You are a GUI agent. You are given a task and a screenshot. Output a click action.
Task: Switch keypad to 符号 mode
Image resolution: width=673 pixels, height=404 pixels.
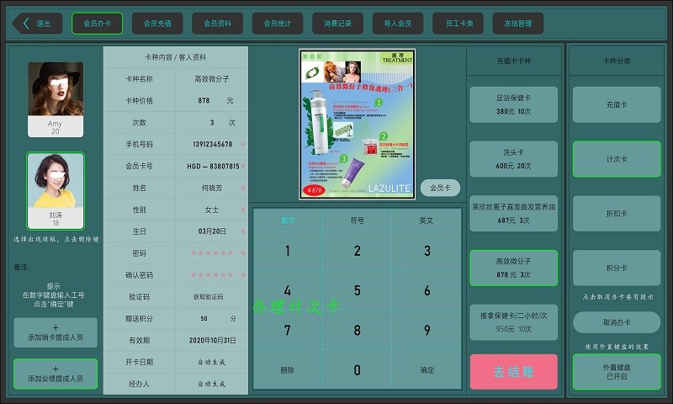357,221
